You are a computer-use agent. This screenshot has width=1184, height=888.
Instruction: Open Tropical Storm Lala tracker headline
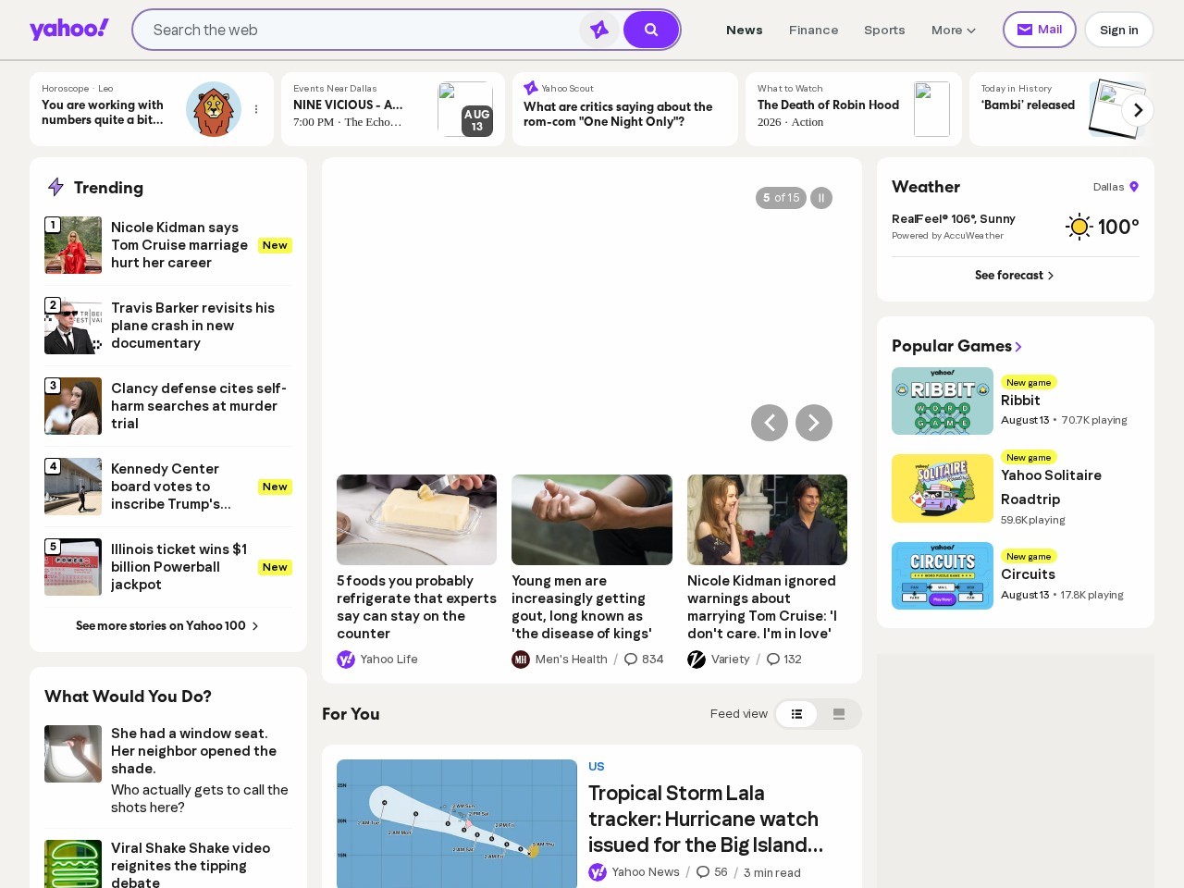pos(706,819)
